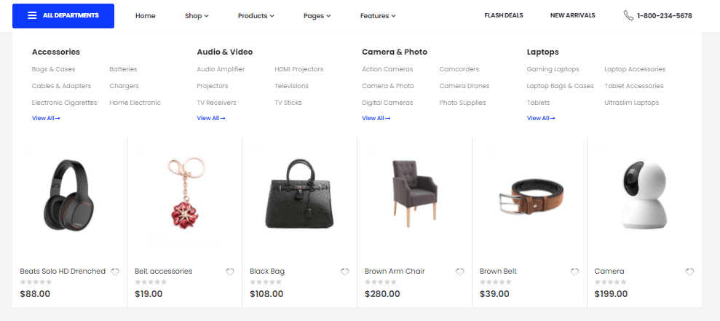This screenshot has width=720, height=321.
Task: Open the Gaming Laptops category link
Action: tap(553, 69)
